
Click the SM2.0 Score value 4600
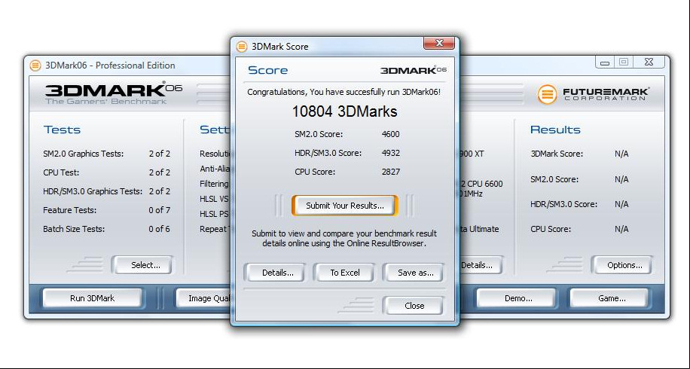[x=390, y=134]
